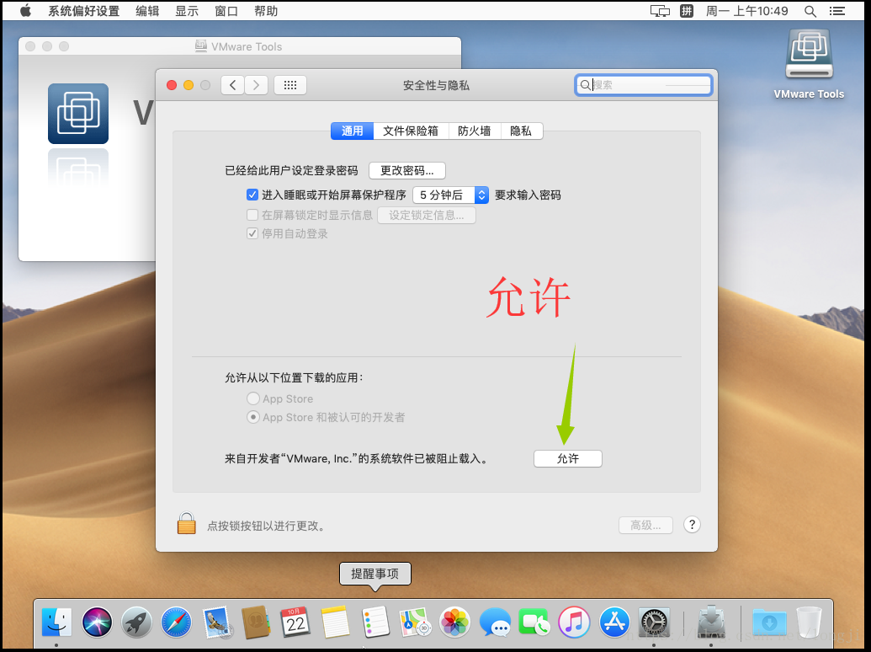Open Finder from the Dock

[x=56, y=622]
